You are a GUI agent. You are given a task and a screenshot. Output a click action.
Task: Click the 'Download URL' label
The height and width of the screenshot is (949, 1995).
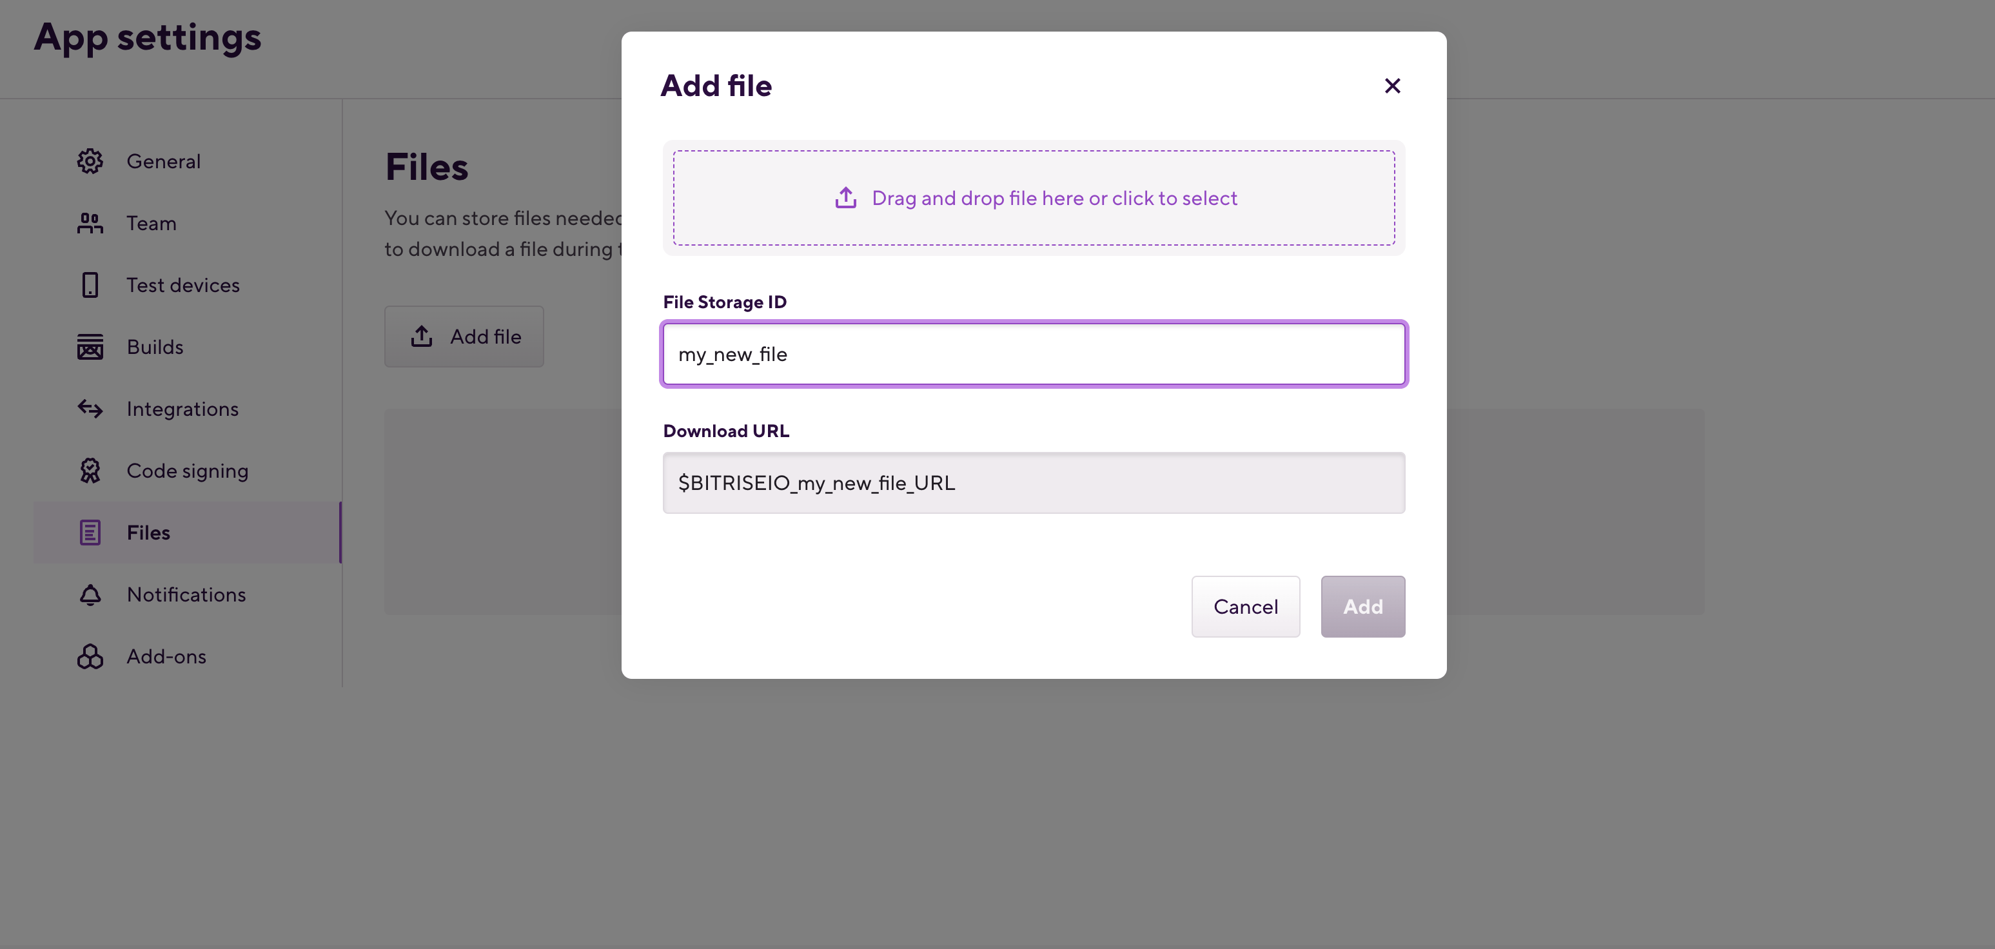pyautogui.click(x=727, y=431)
